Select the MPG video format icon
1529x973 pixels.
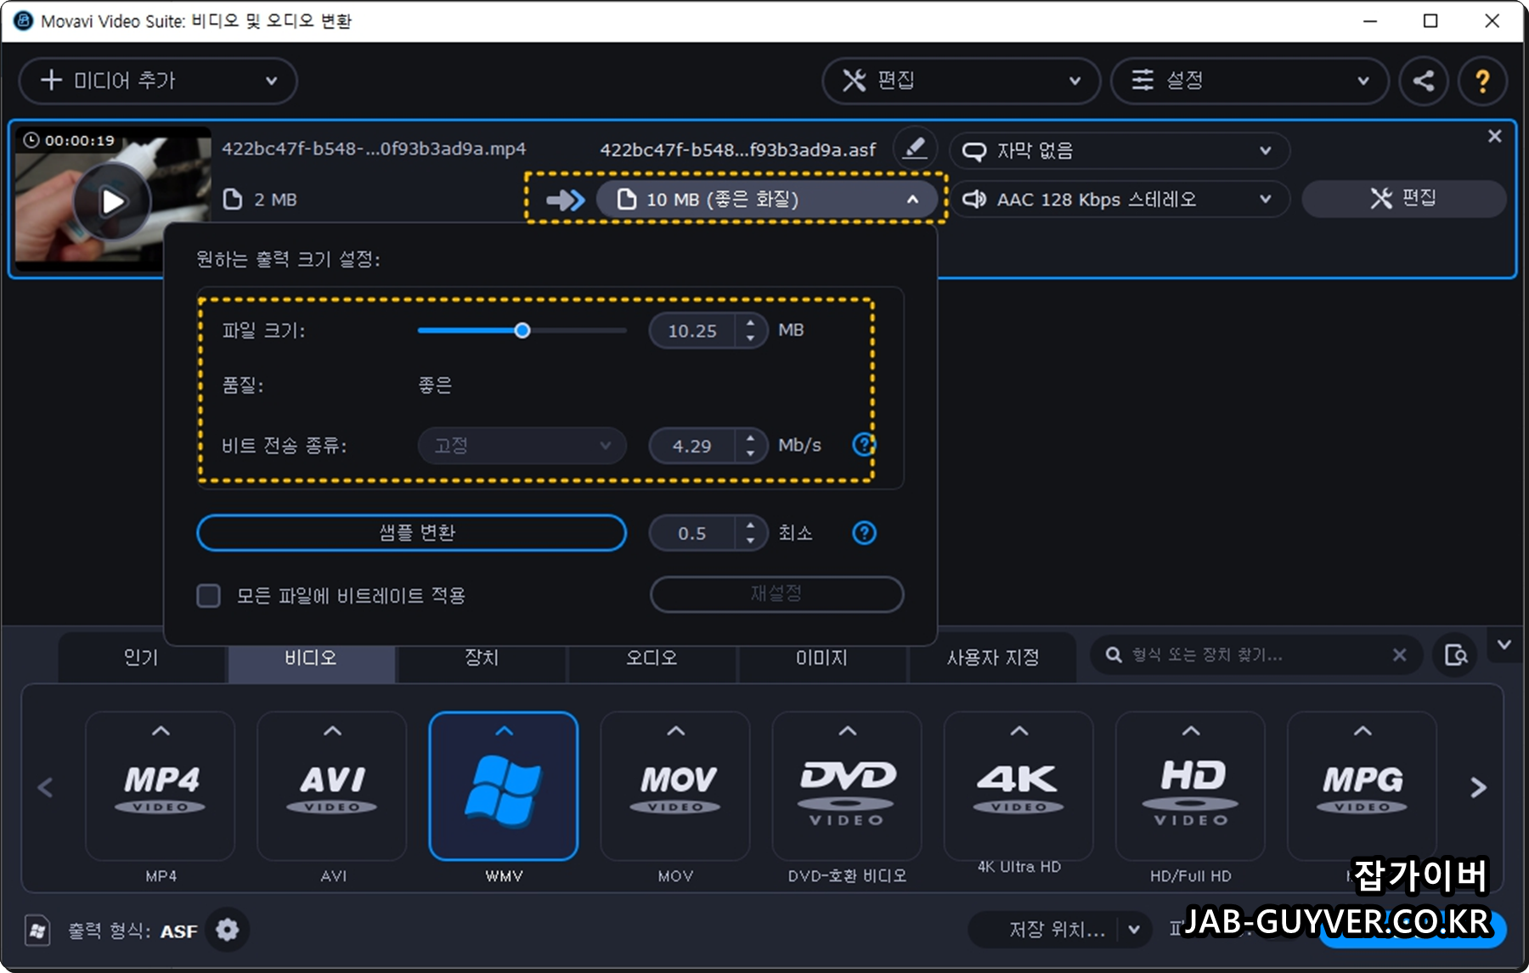pyautogui.click(x=1362, y=786)
